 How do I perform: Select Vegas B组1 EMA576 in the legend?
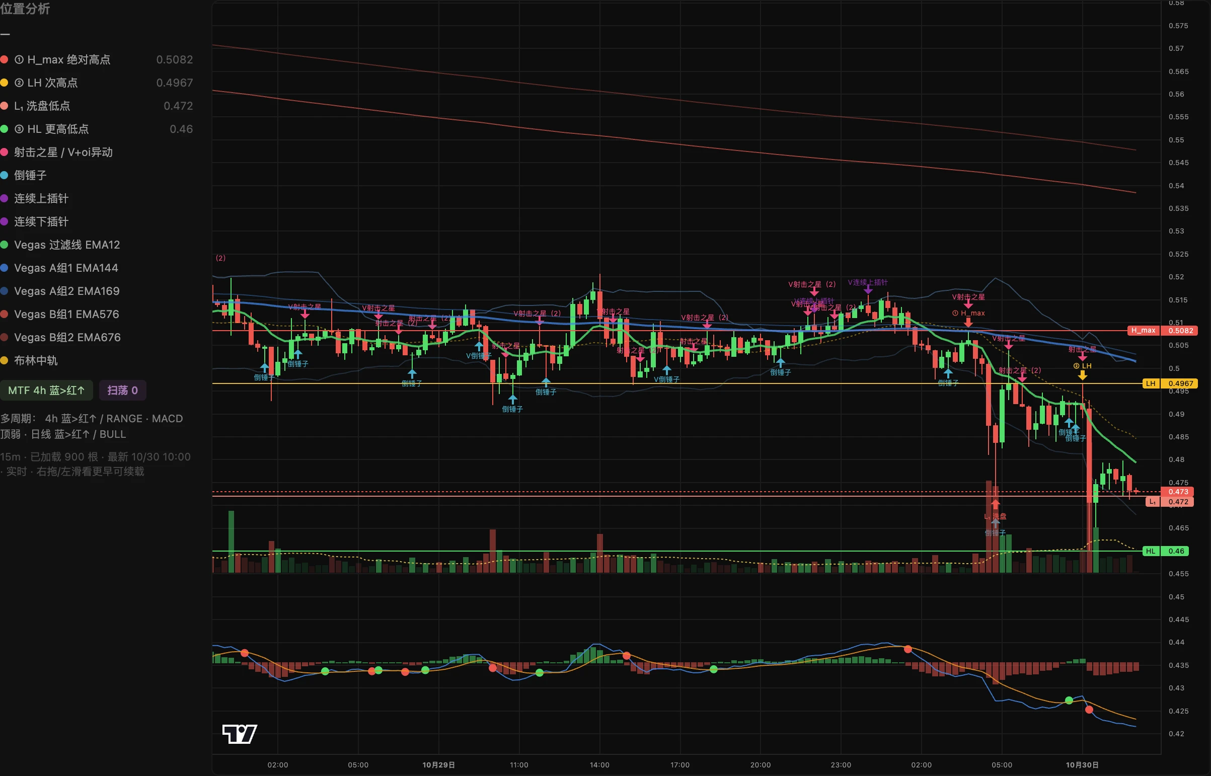[96, 315]
